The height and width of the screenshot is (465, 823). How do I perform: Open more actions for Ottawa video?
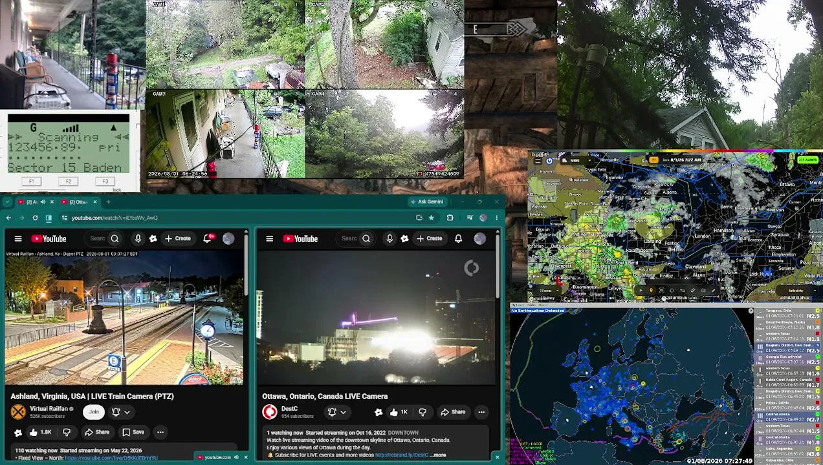pyautogui.click(x=481, y=412)
